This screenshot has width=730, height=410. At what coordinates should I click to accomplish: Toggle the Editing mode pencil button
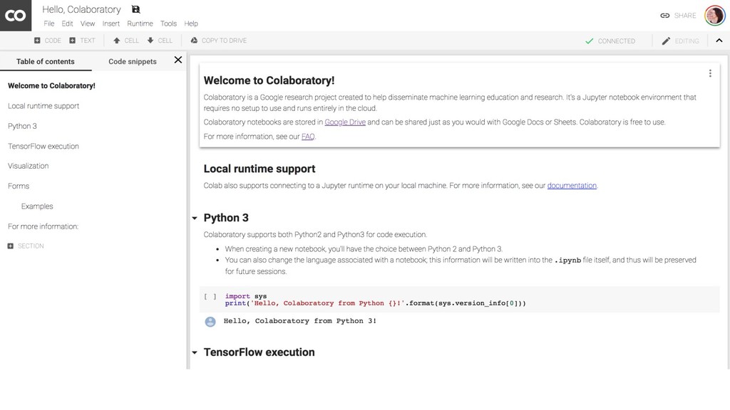click(x=680, y=41)
